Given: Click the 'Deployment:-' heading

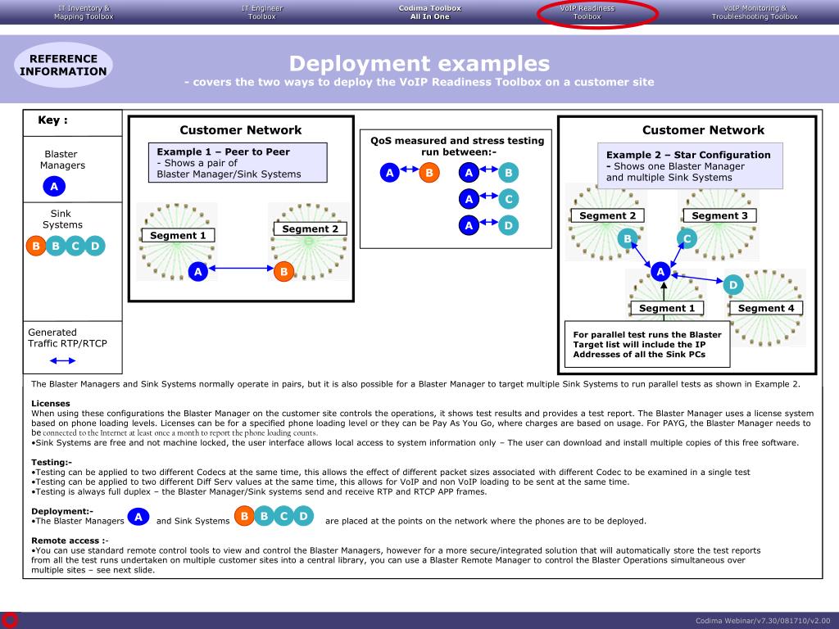Looking at the screenshot, I should (x=62, y=511).
